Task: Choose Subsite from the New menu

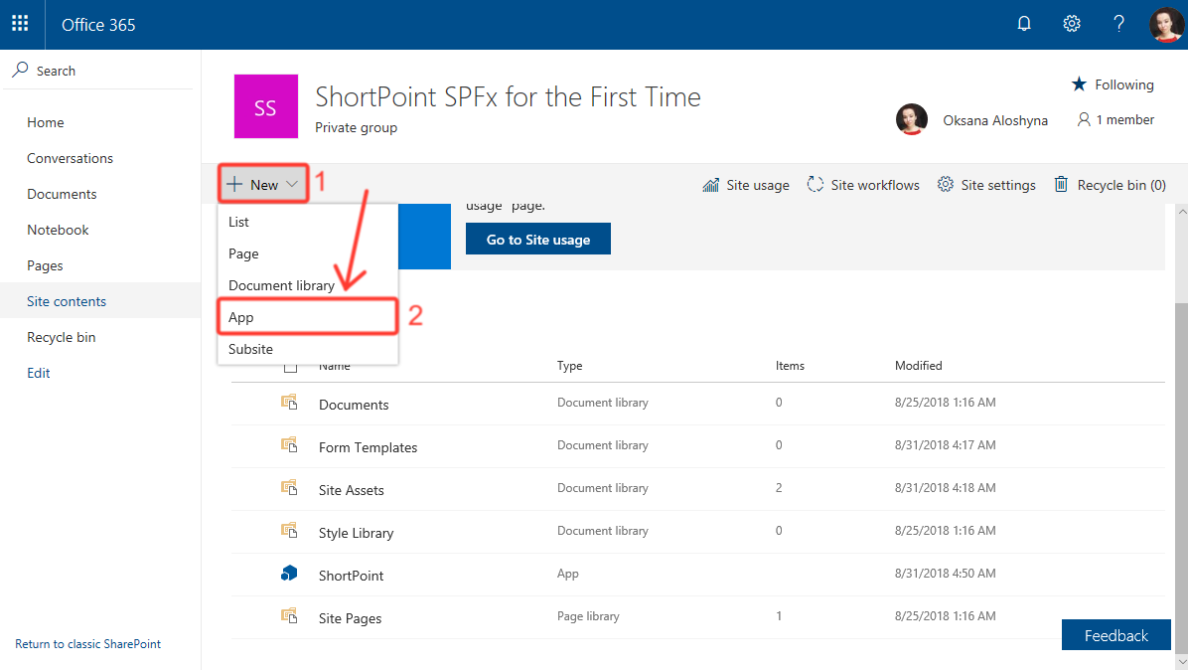Action: coord(250,349)
